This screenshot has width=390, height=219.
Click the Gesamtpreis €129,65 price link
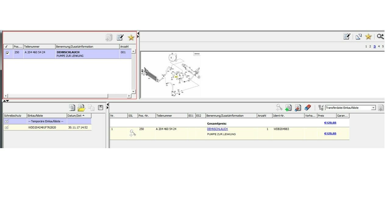330,123
